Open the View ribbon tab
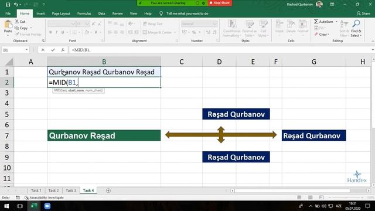375x211 pixels. (x=134, y=13)
